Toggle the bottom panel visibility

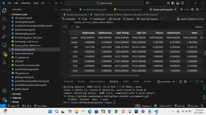point(178,3)
